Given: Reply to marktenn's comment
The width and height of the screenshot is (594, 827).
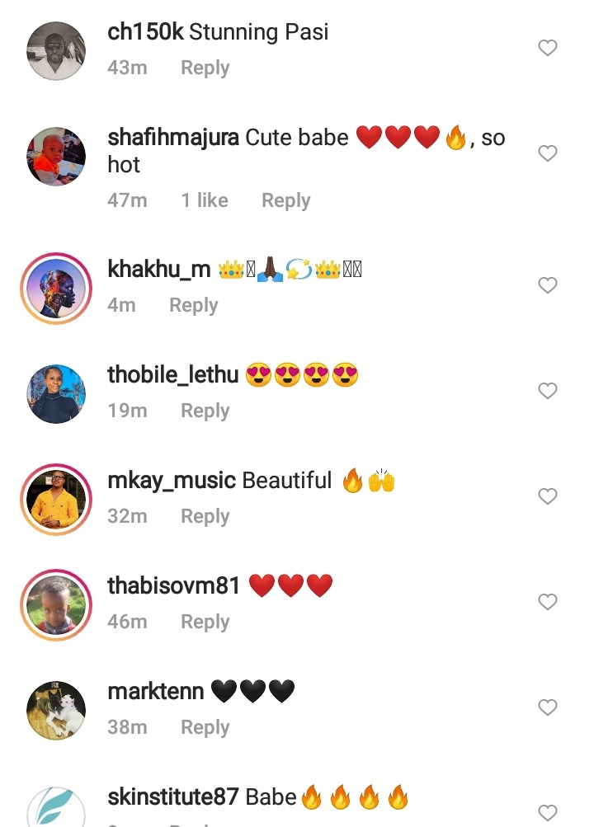Looking at the screenshot, I should pos(205,727).
